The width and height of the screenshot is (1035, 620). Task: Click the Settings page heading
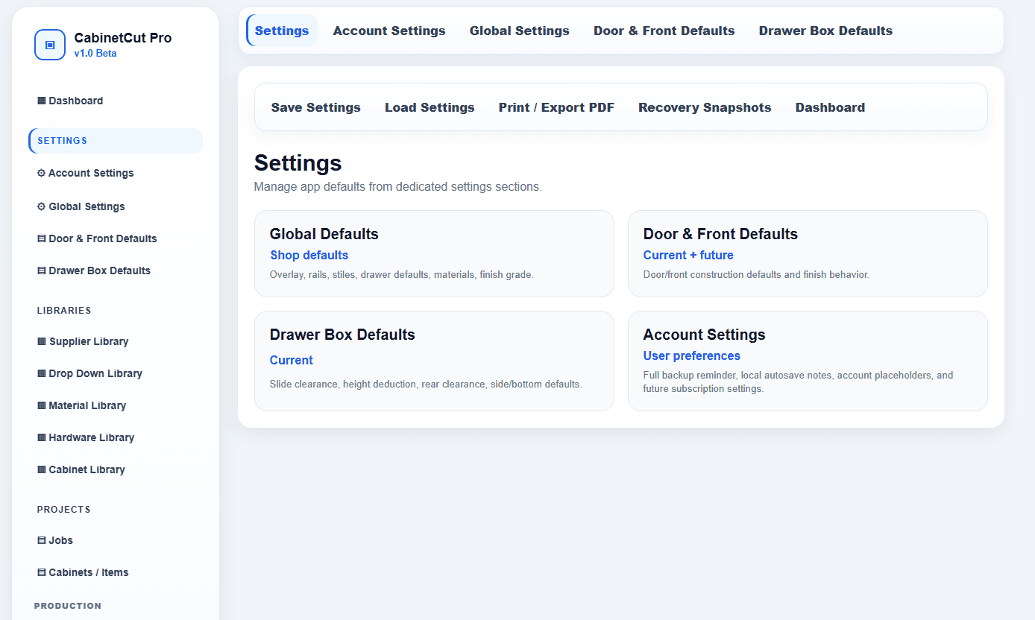(298, 163)
